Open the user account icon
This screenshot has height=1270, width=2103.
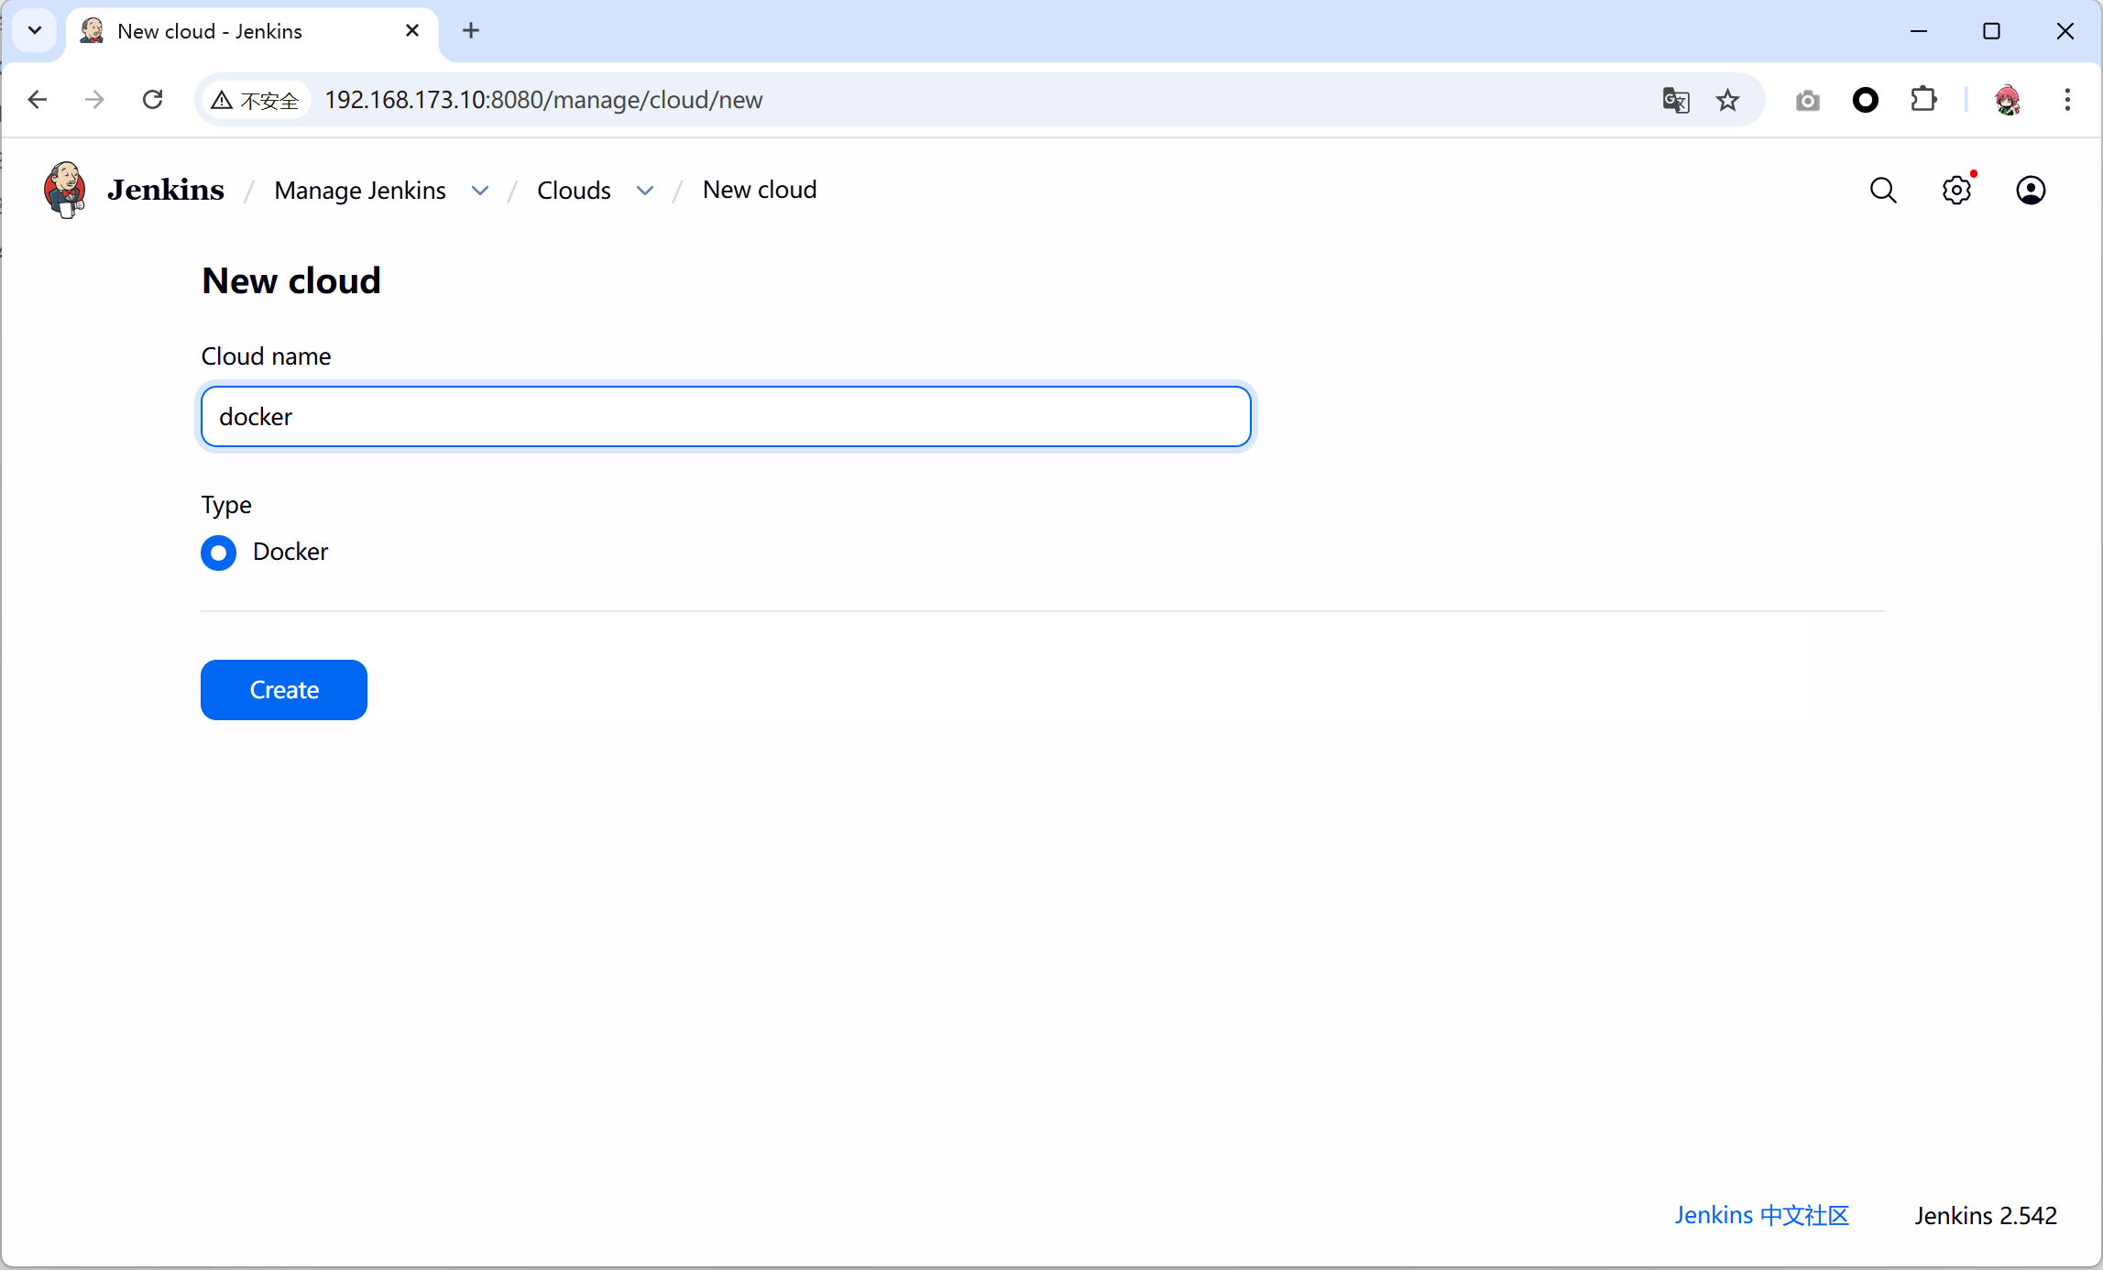click(2031, 191)
